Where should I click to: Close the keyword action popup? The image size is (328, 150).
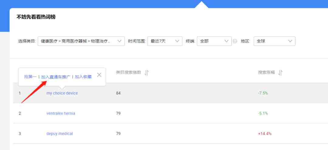tap(99, 75)
